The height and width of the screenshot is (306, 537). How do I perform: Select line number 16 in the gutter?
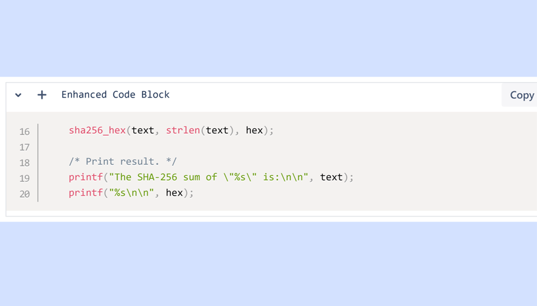pyautogui.click(x=25, y=131)
